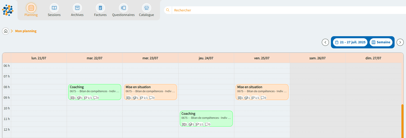Open the Sessions book icon

54,8
